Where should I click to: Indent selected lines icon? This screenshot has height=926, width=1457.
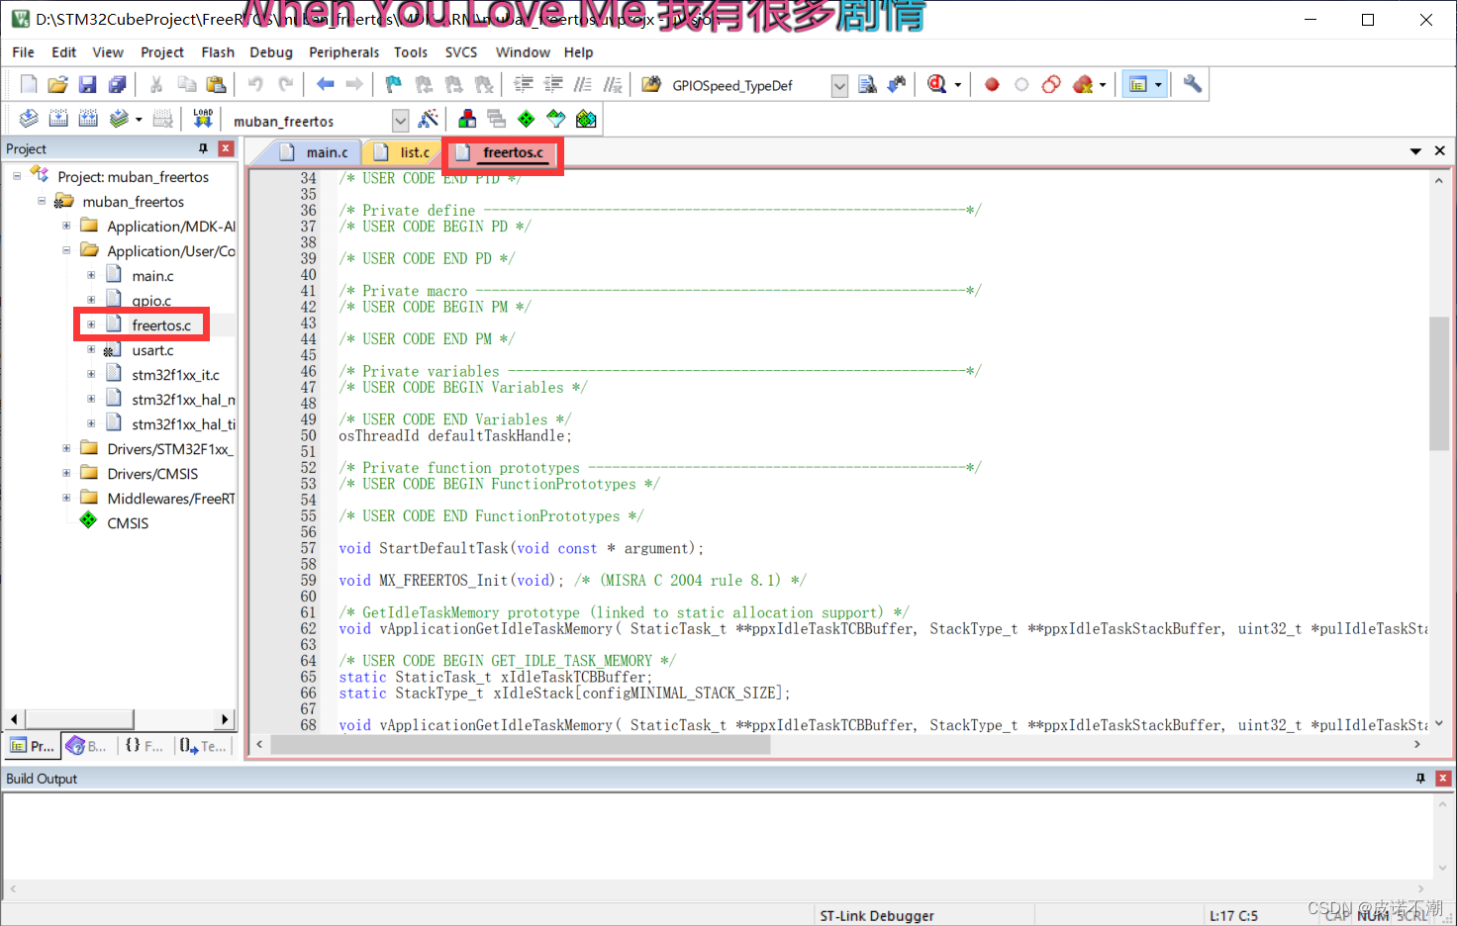point(524,85)
